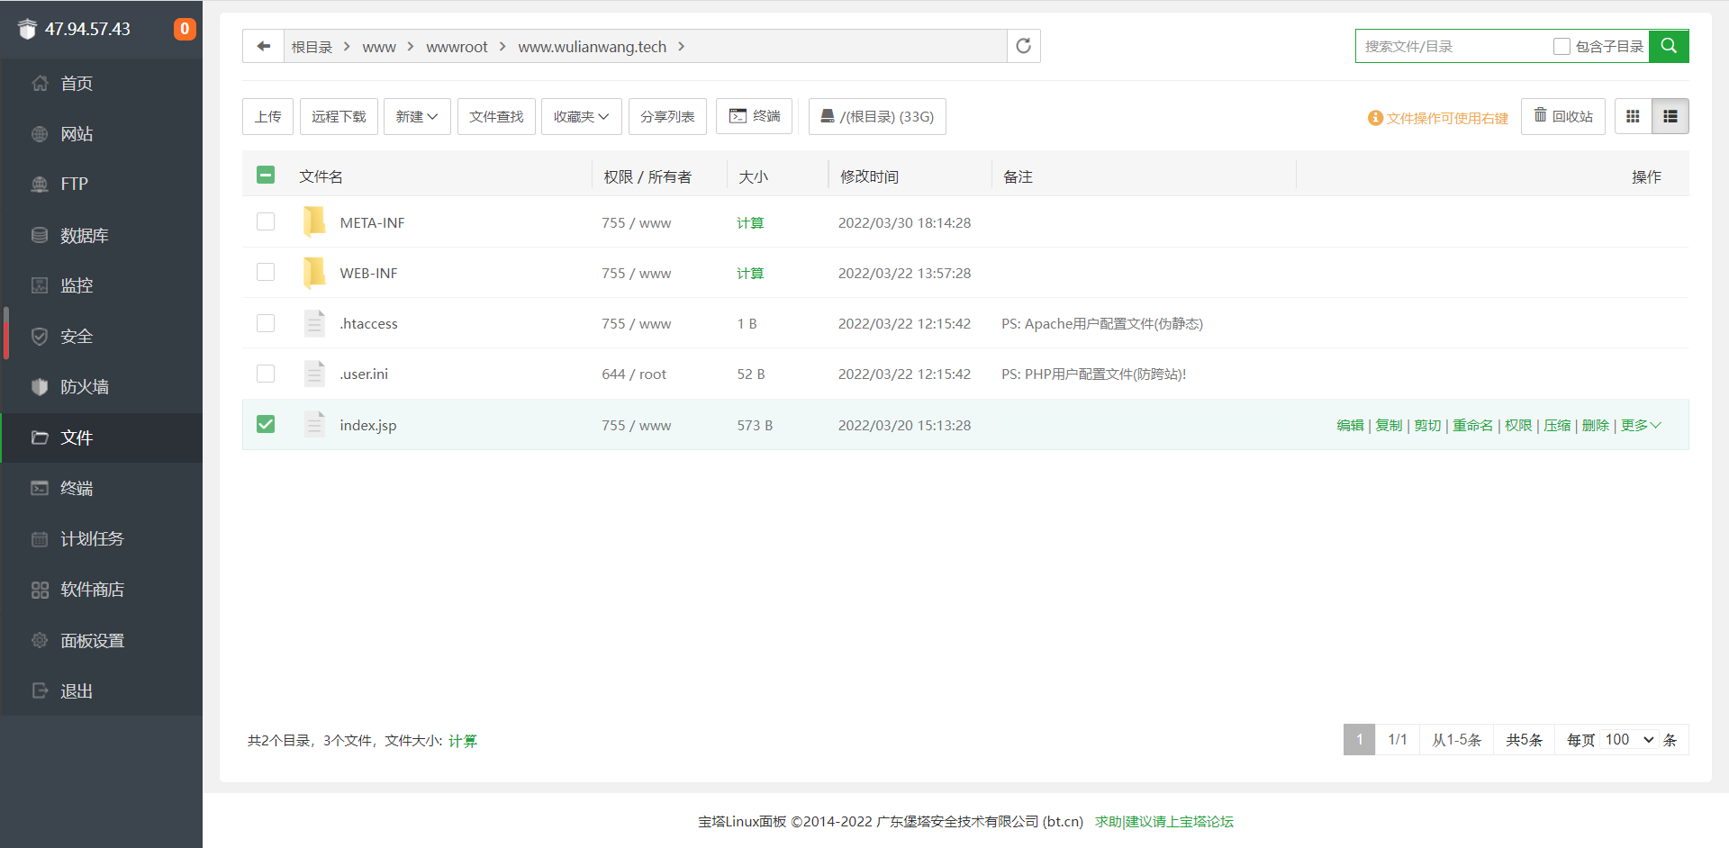Viewport: 1729px width, 848px height.
Task: Click the orange notification badge 0
Action: coord(185,29)
